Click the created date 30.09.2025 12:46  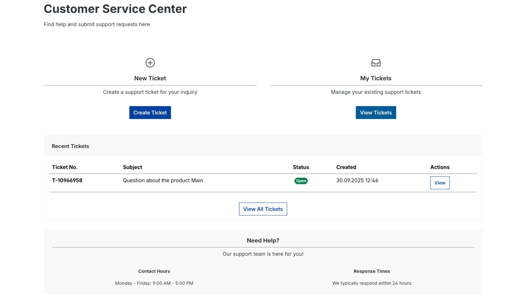click(357, 180)
